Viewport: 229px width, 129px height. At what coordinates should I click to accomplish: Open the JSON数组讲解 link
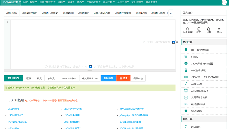(x=72, y=122)
